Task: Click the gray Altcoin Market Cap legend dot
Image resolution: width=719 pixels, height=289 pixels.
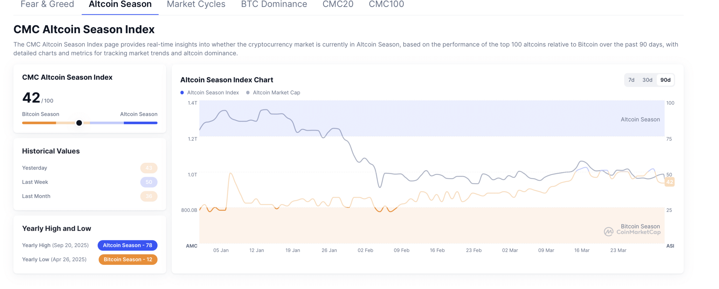Action: pyautogui.click(x=248, y=92)
